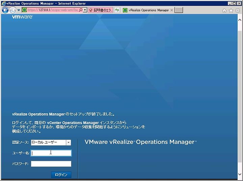Click the 認証ソース label

[21, 142]
